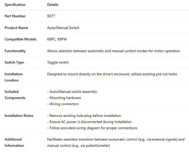Select the Compatible Models row label
The height and width of the screenshot is (152, 189).
click(21, 39)
